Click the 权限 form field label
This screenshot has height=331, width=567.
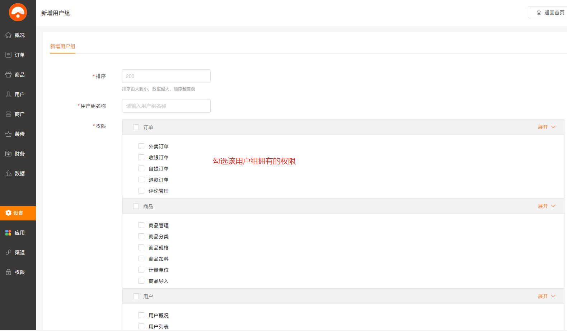point(101,126)
